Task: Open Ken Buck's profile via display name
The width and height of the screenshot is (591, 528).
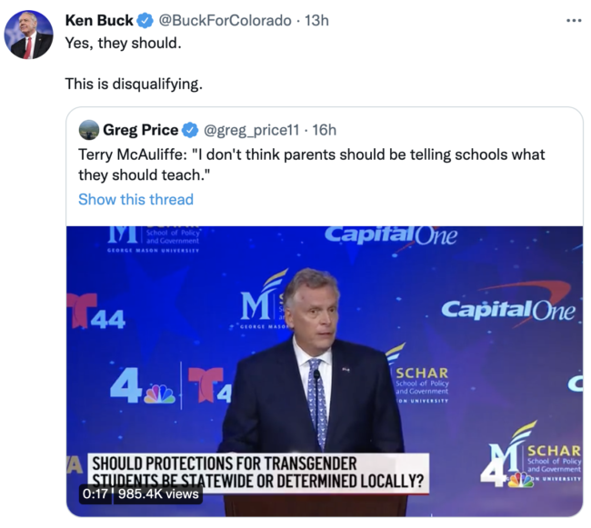Action: [x=98, y=20]
